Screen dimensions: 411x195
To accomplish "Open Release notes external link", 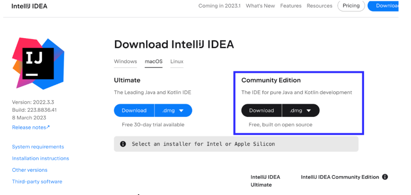I will click(31, 127).
